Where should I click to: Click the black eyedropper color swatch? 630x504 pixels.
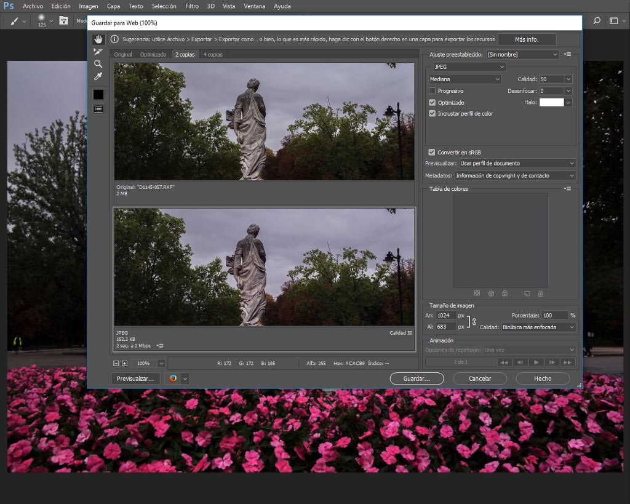point(98,94)
